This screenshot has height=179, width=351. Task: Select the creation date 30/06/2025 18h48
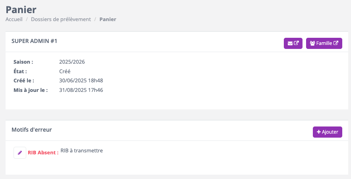[81, 80]
